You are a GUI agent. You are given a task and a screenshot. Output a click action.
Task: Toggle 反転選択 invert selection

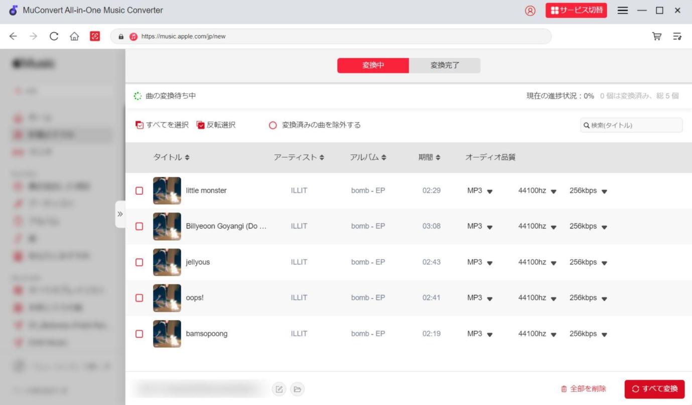pyautogui.click(x=216, y=125)
